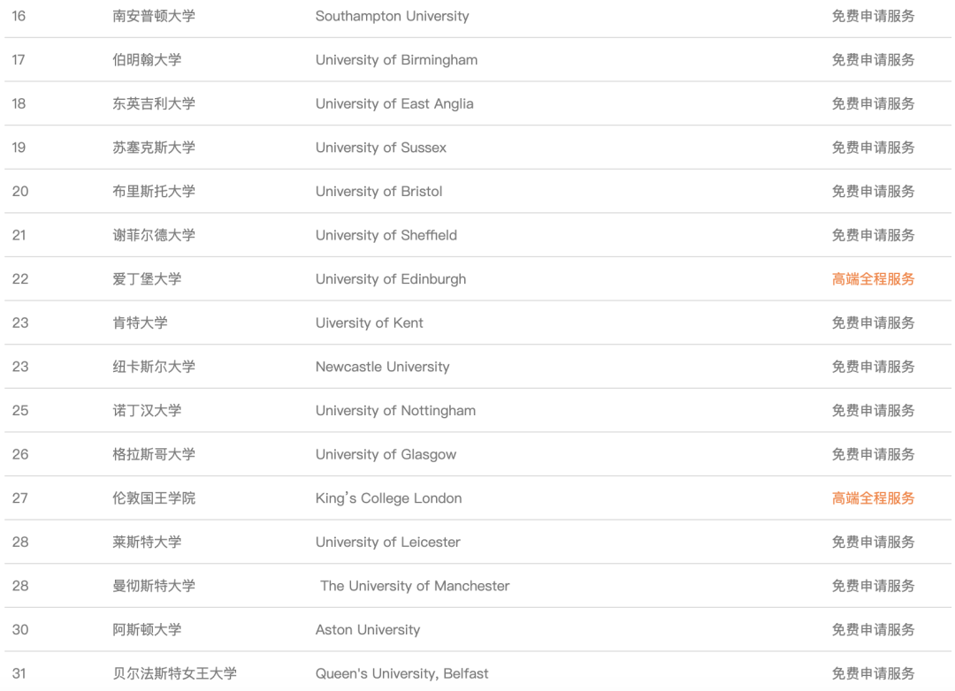This screenshot has height=691, width=955.
Task: Select the text 谢菲尔德大学
Action: [154, 235]
